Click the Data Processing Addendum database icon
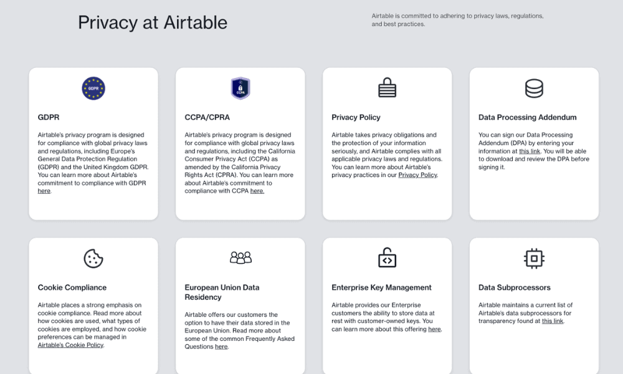The image size is (623, 374). point(534,89)
